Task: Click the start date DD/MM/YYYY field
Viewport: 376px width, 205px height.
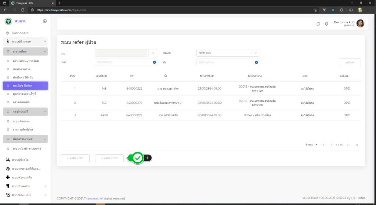Action: coord(123,63)
